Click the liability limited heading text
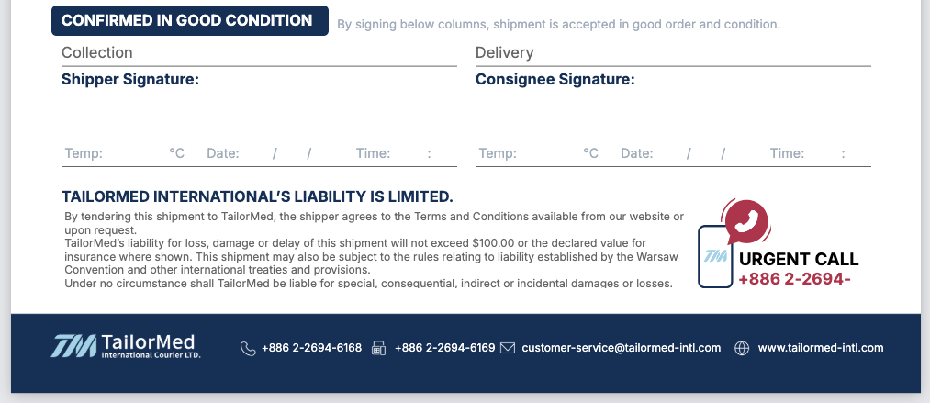This screenshot has height=403, width=930. click(257, 196)
